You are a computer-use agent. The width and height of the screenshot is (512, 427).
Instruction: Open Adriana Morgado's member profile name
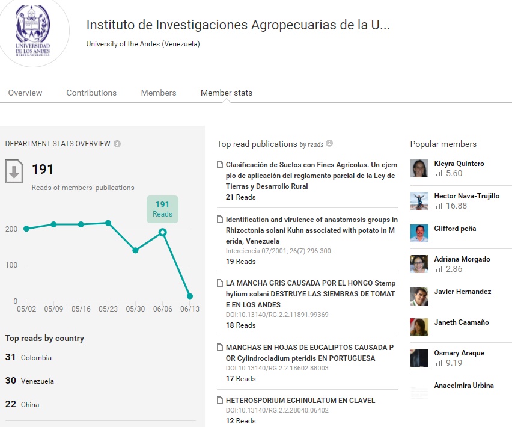[462, 259]
